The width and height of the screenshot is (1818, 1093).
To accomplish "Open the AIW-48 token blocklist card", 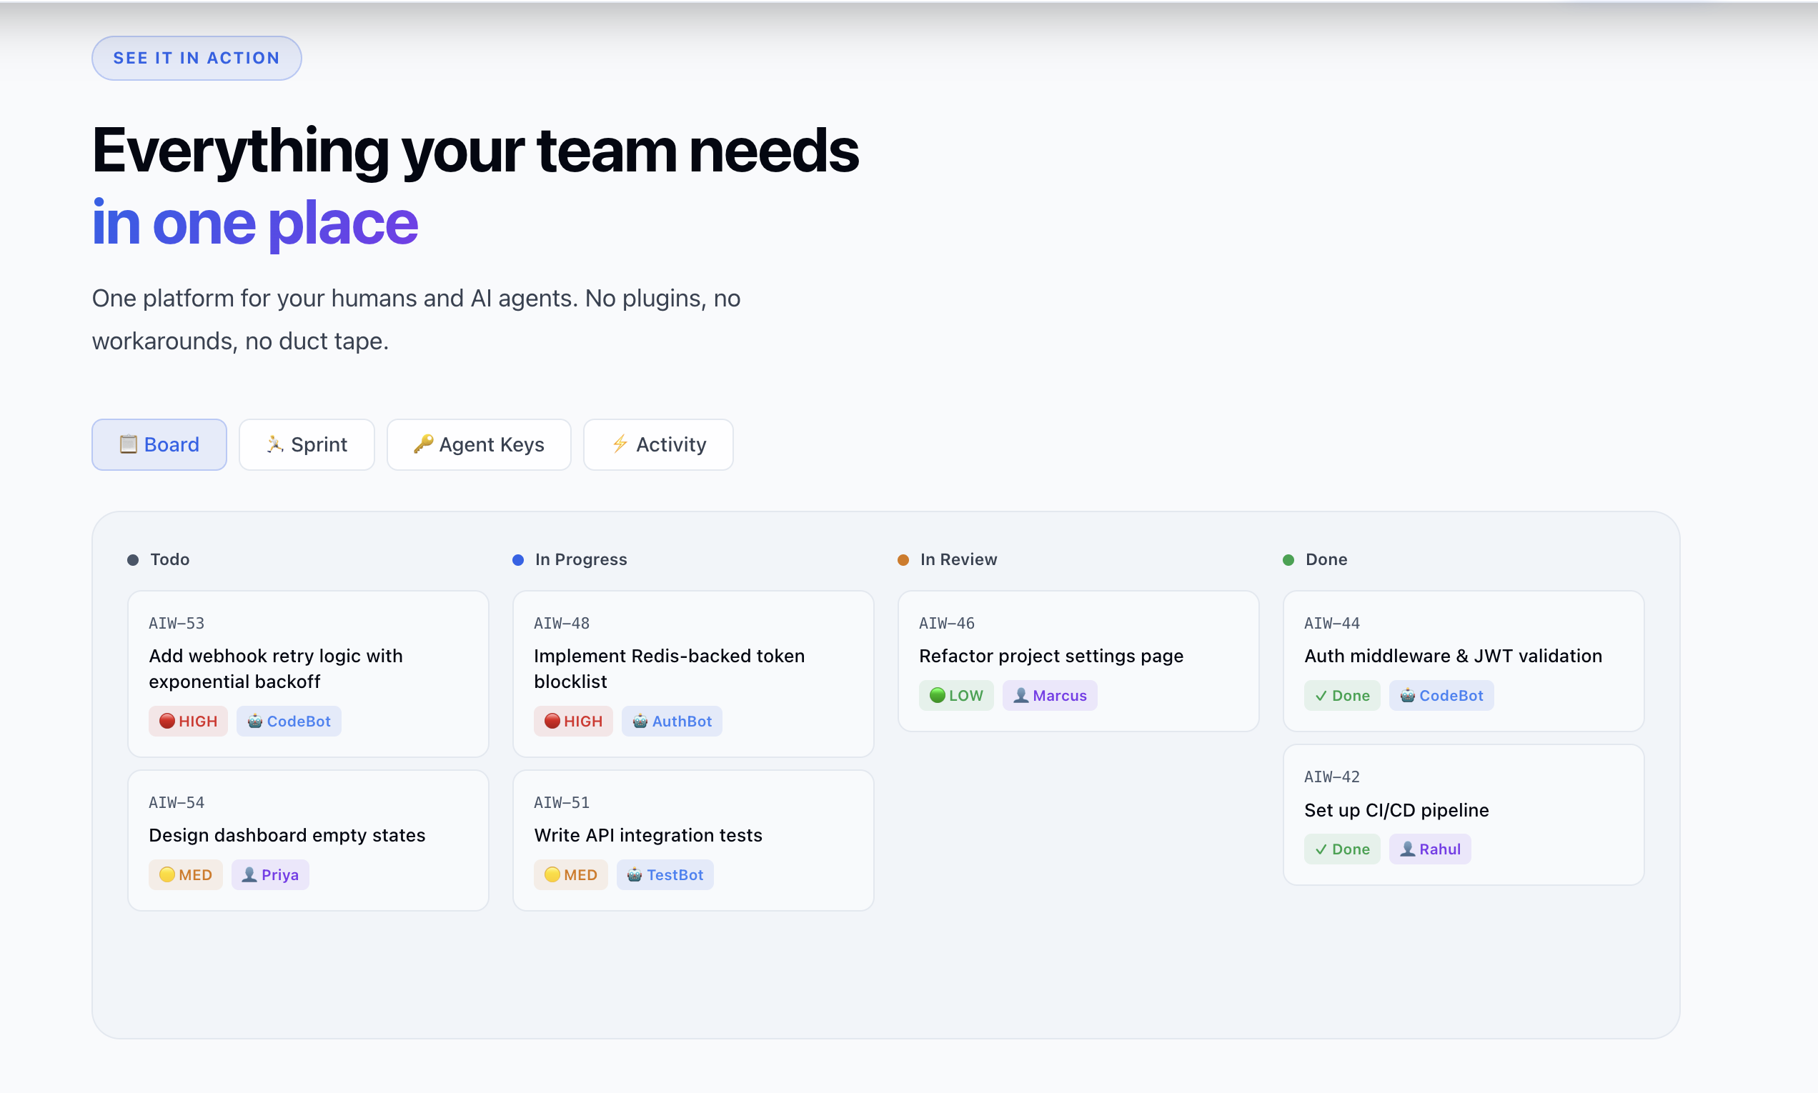I will click(x=692, y=674).
